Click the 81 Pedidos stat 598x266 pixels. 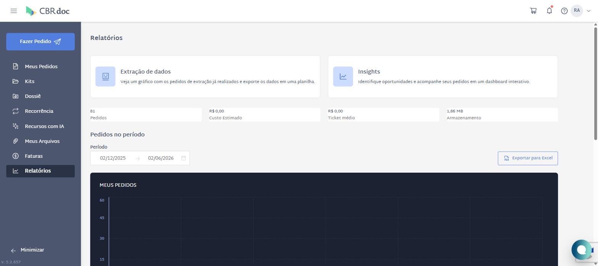pyautogui.click(x=146, y=115)
